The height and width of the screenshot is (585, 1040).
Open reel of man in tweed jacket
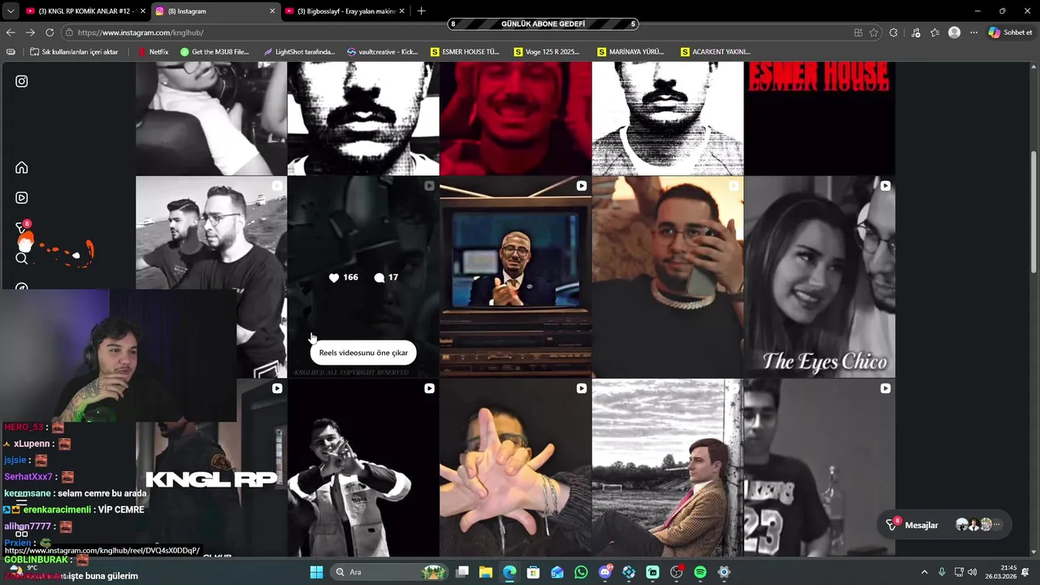[667, 468]
